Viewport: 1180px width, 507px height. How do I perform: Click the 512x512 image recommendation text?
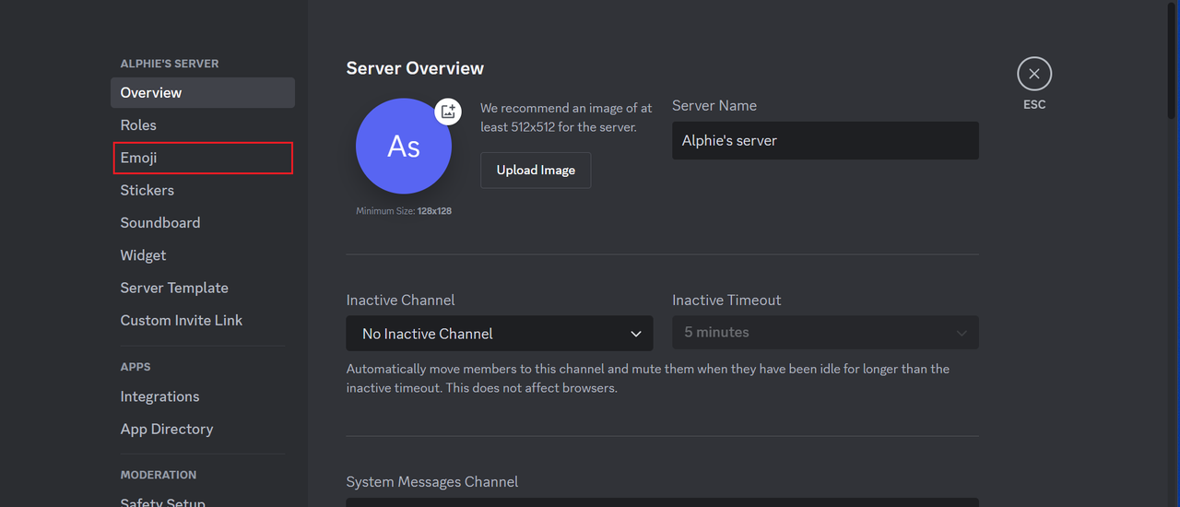pyautogui.click(x=566, y=118)
